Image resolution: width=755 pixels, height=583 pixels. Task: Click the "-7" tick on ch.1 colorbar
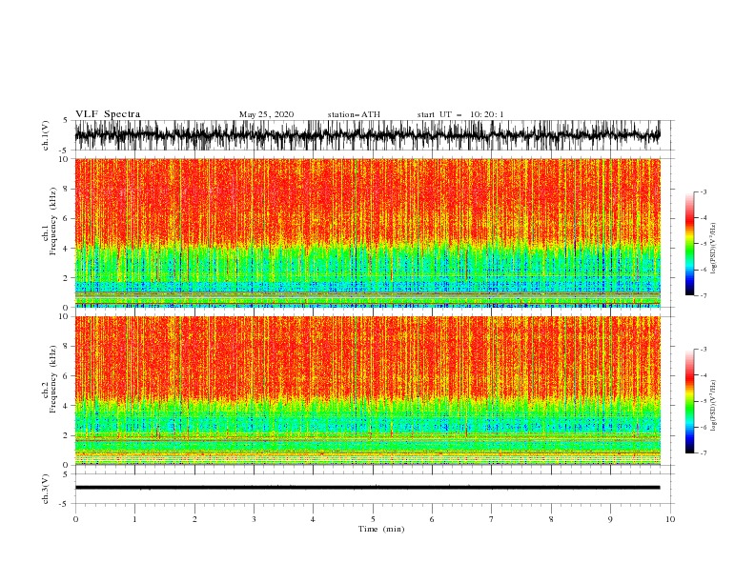pyautogui.click(x=704, y=295)
